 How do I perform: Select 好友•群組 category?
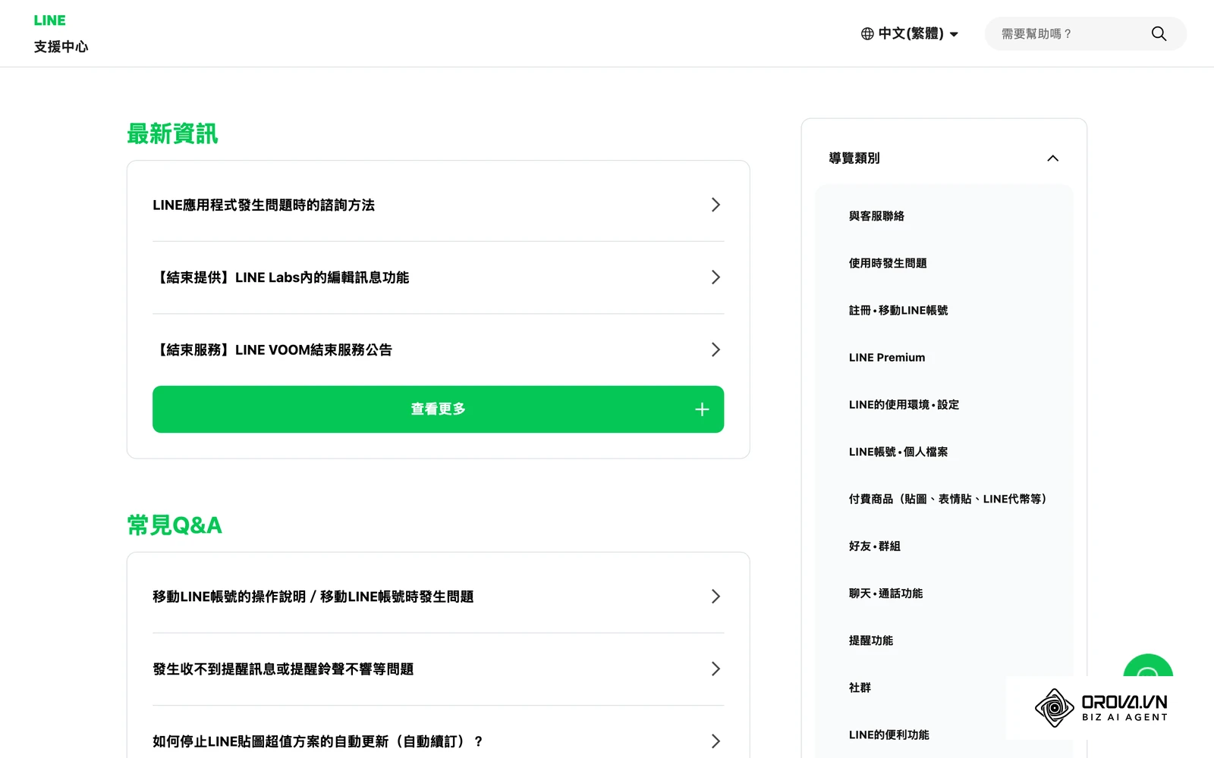(x=875, y=546)
